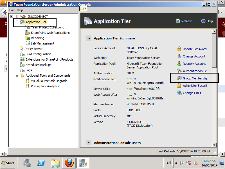Open the Administer Security link

pyautogui.click(x=195, y=86)
